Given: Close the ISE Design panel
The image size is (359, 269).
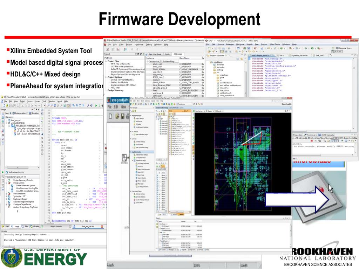Looking at the screenshot, I should coord(39,110).
